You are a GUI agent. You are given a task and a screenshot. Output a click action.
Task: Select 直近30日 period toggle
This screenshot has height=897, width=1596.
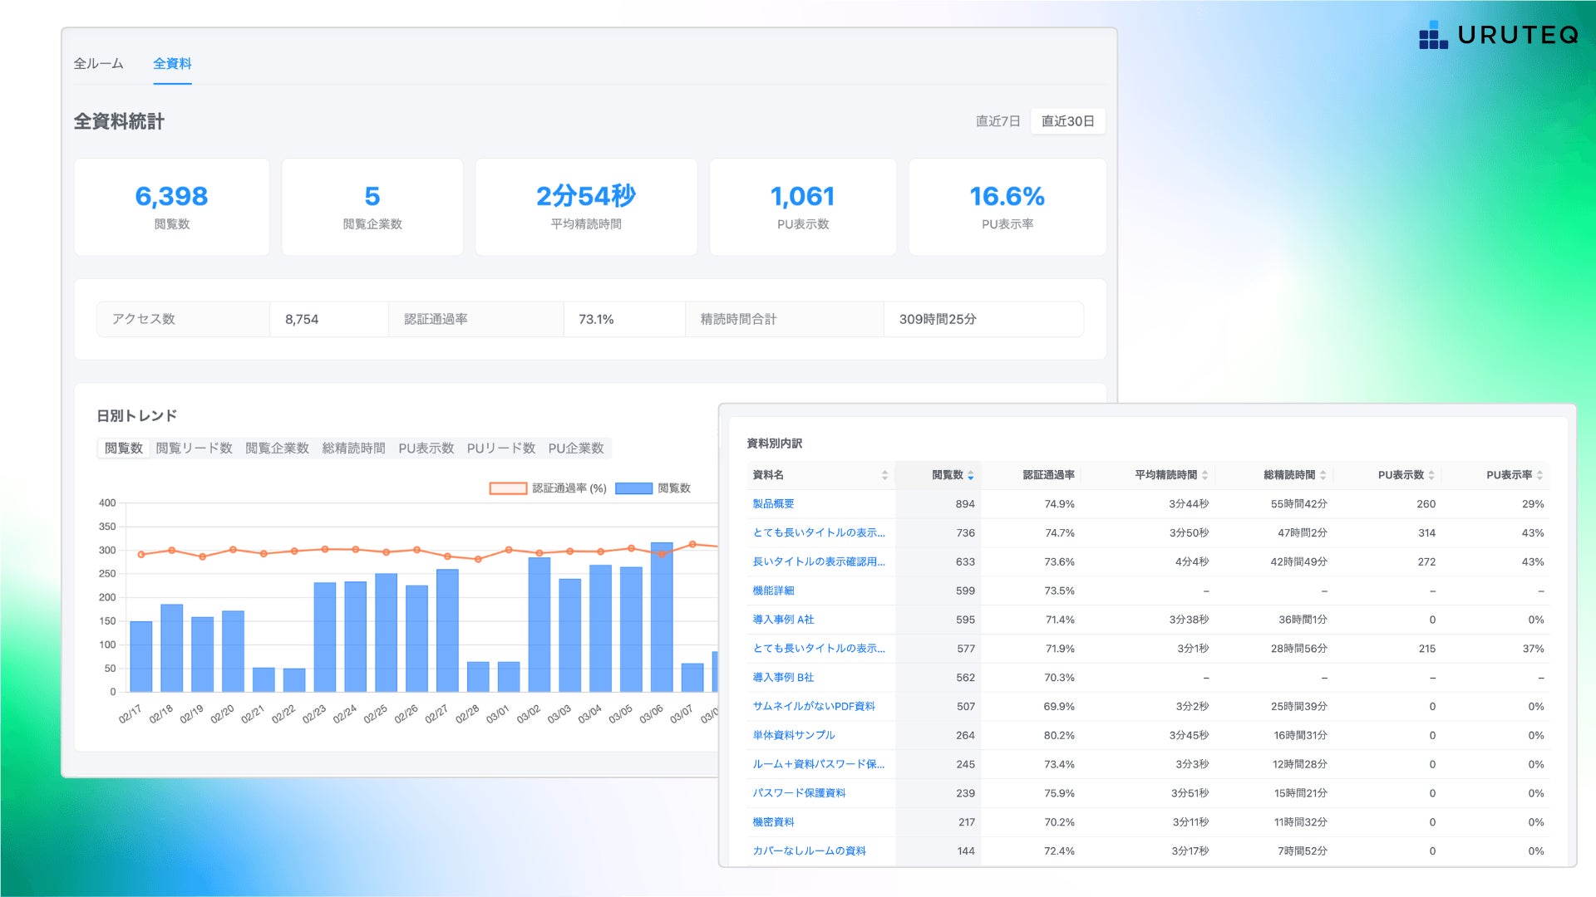point(1067,121)
